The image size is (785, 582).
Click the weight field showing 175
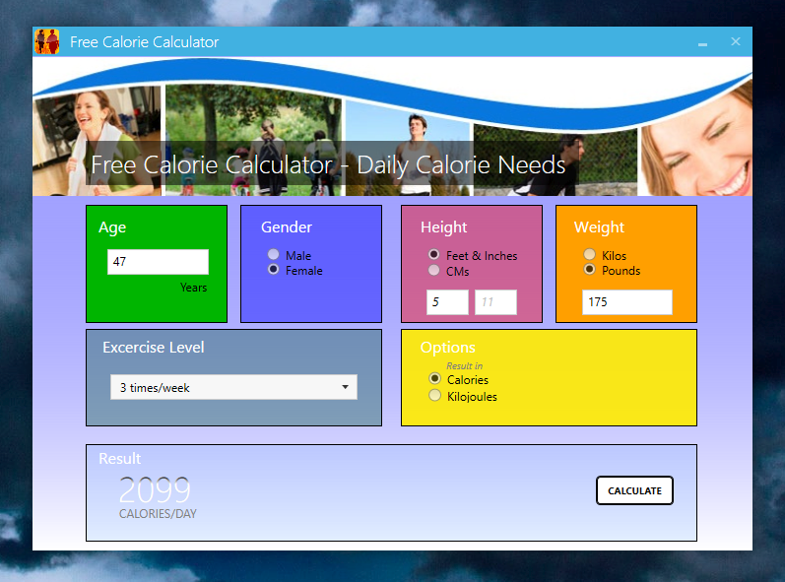[626, 302]
